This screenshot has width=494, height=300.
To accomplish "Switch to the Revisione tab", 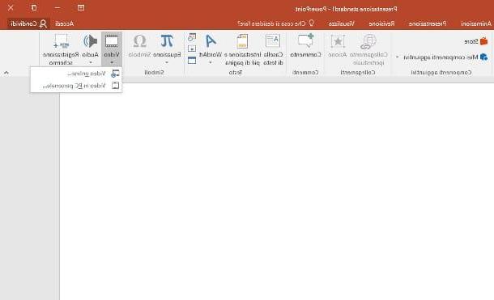I will click(381, 23).
